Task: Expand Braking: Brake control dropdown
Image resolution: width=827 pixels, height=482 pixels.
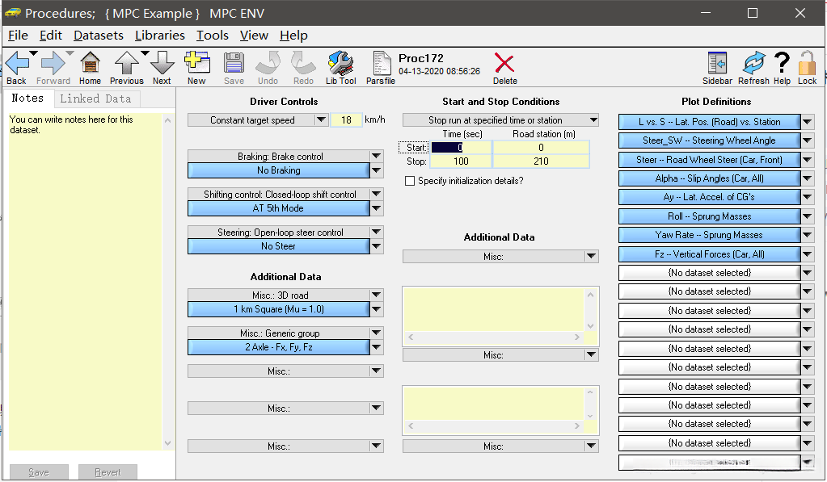Action: click(x=376, y=156)
